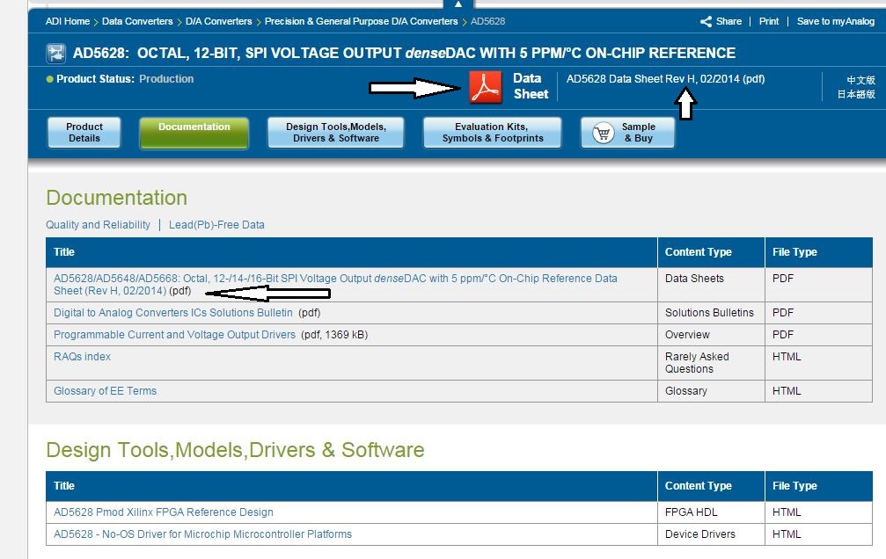886x559 pixels.
Task: Open AD5628 Pmod Xilinx FPGA Reference Design
Action: 164,512
